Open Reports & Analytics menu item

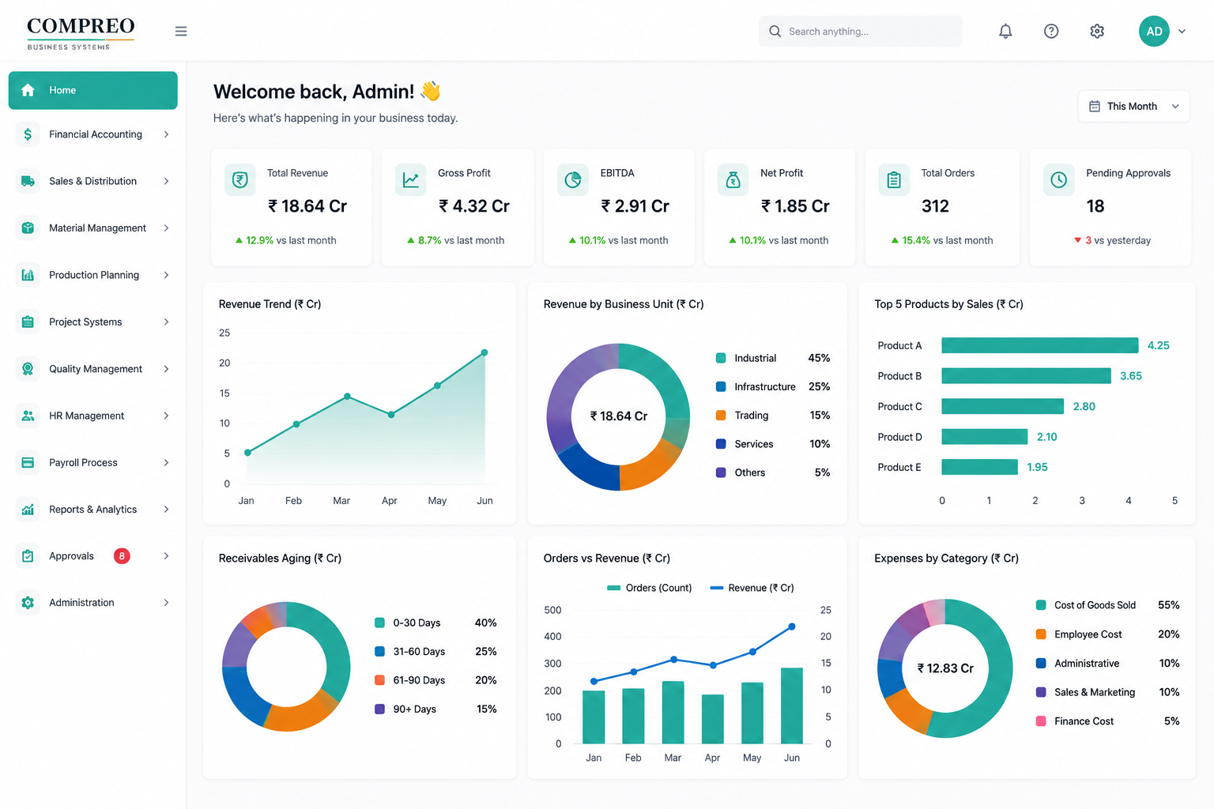(x=93, y=510)
